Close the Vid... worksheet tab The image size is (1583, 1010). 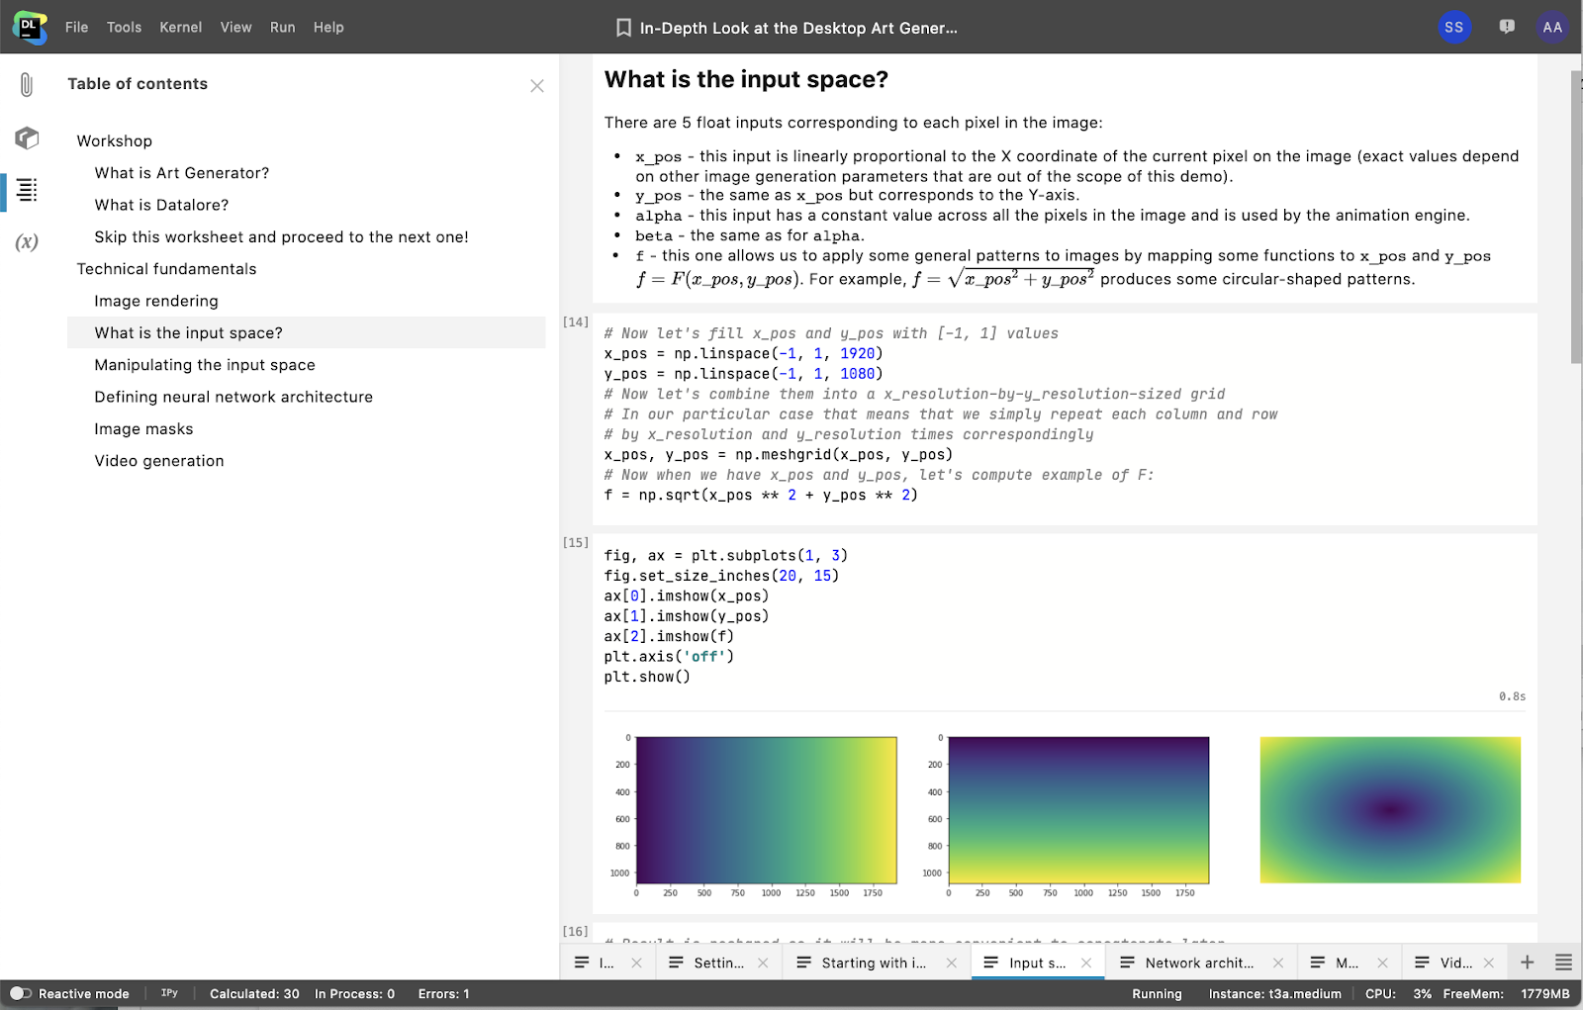1489,963
